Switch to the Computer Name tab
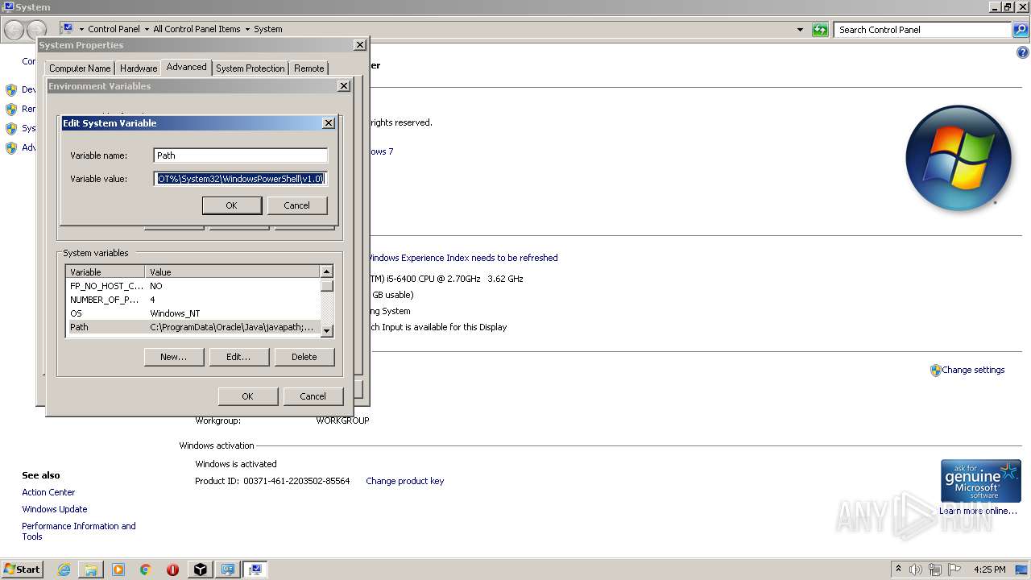This screenshot has width=1031, height=580. (80, 68)
